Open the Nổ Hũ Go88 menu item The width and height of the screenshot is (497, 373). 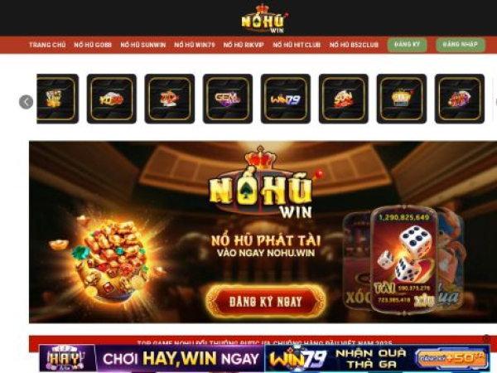click(93, 45)
